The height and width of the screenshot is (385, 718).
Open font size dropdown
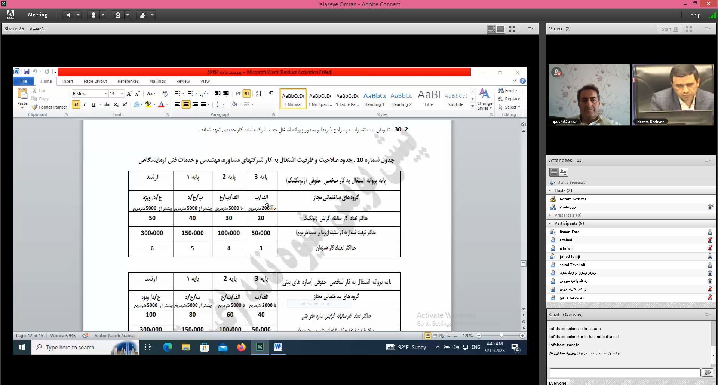[x=122, y=94]
